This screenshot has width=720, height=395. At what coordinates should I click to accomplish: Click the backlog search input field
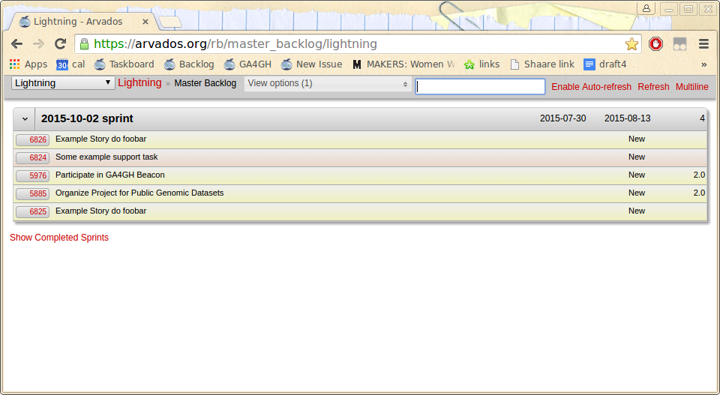pyautogui.click(x=480, y=87)
